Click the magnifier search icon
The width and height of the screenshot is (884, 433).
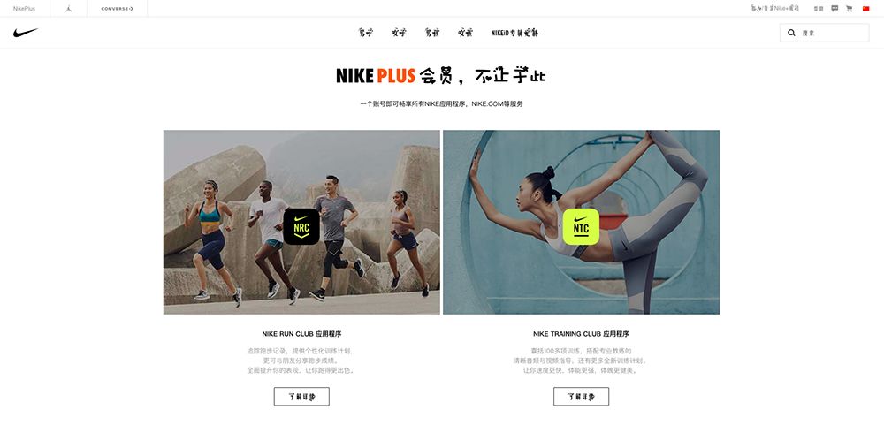[x=791, y=33]
